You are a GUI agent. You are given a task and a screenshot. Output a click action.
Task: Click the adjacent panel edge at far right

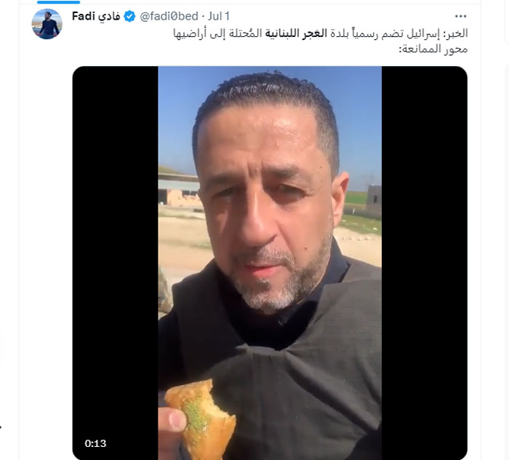click(507, 23)
